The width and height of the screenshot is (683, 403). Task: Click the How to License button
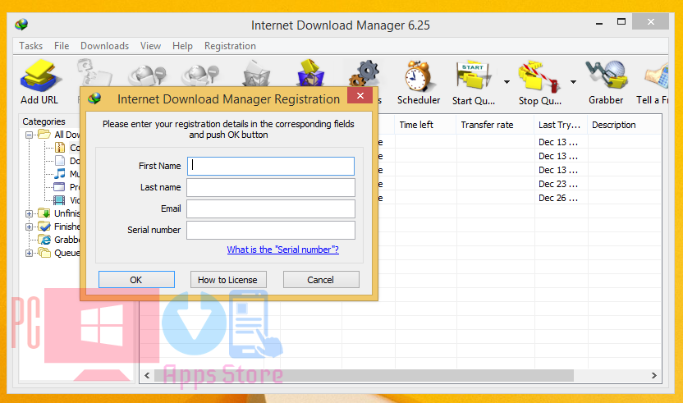[x=228, y=280]
